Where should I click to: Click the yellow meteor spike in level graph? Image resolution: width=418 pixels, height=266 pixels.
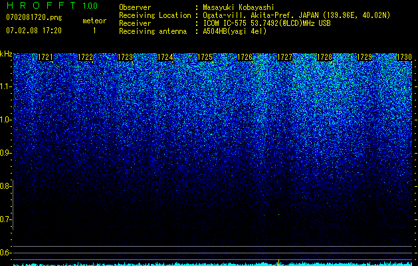(278, 263)
